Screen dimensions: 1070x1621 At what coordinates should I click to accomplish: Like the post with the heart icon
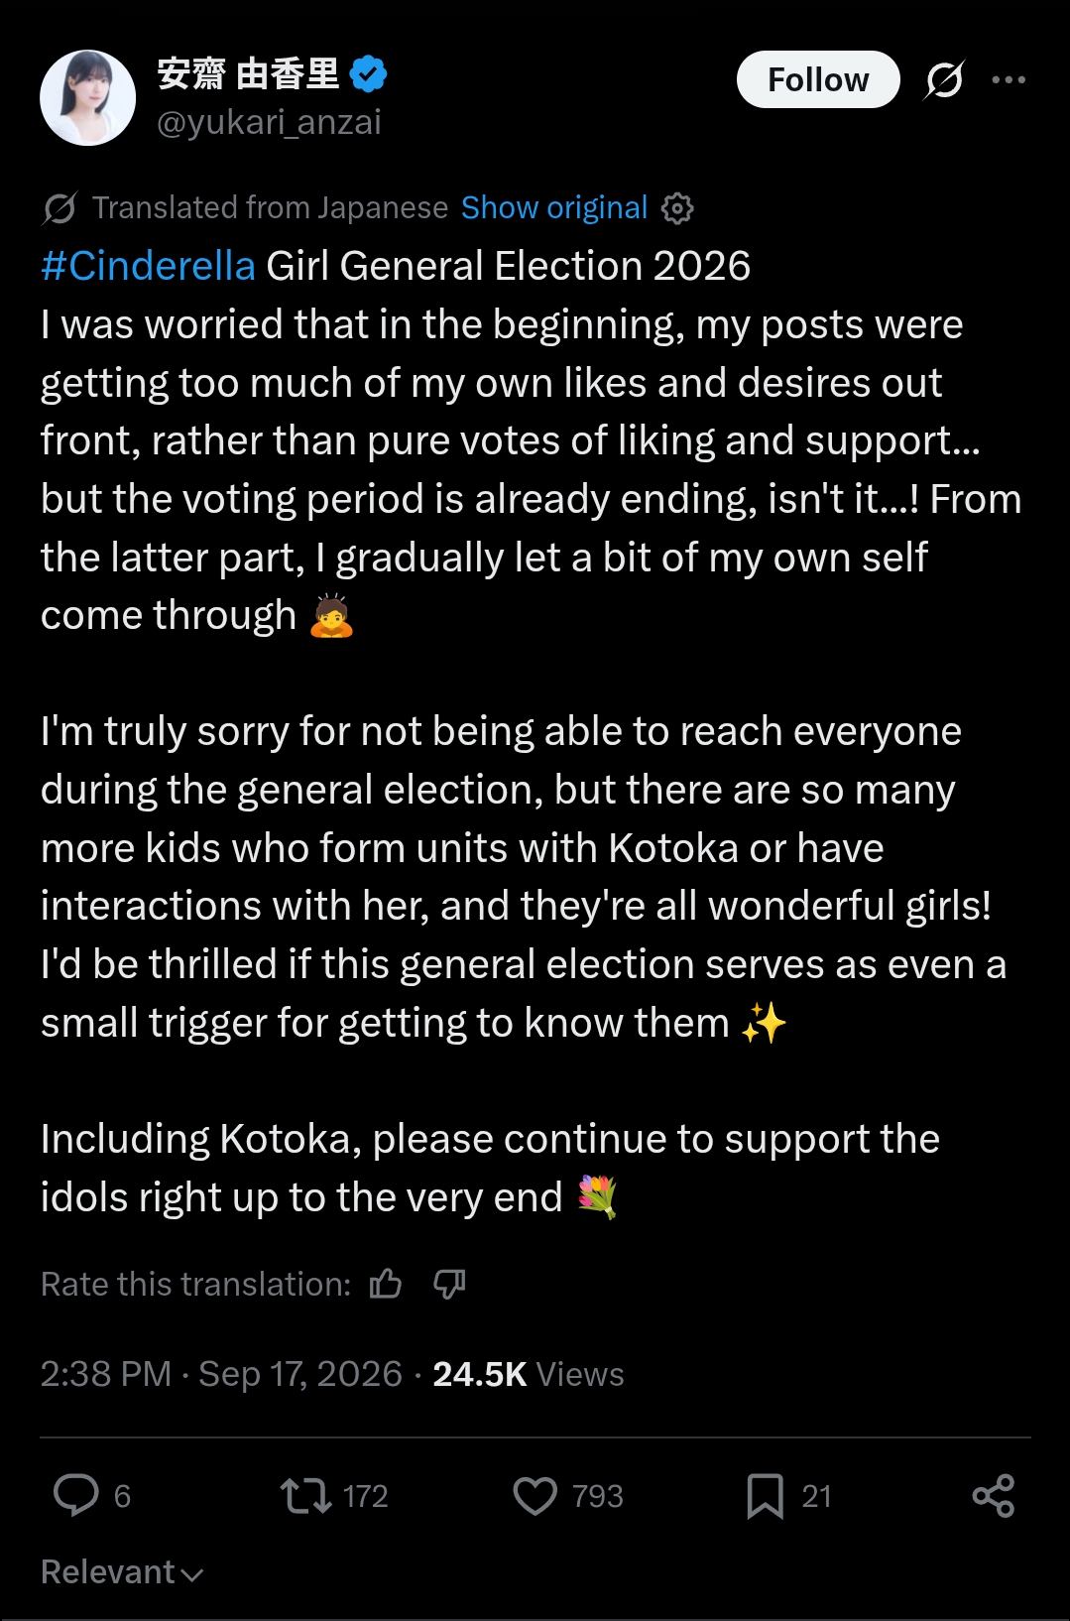(x=535, y=1496)
